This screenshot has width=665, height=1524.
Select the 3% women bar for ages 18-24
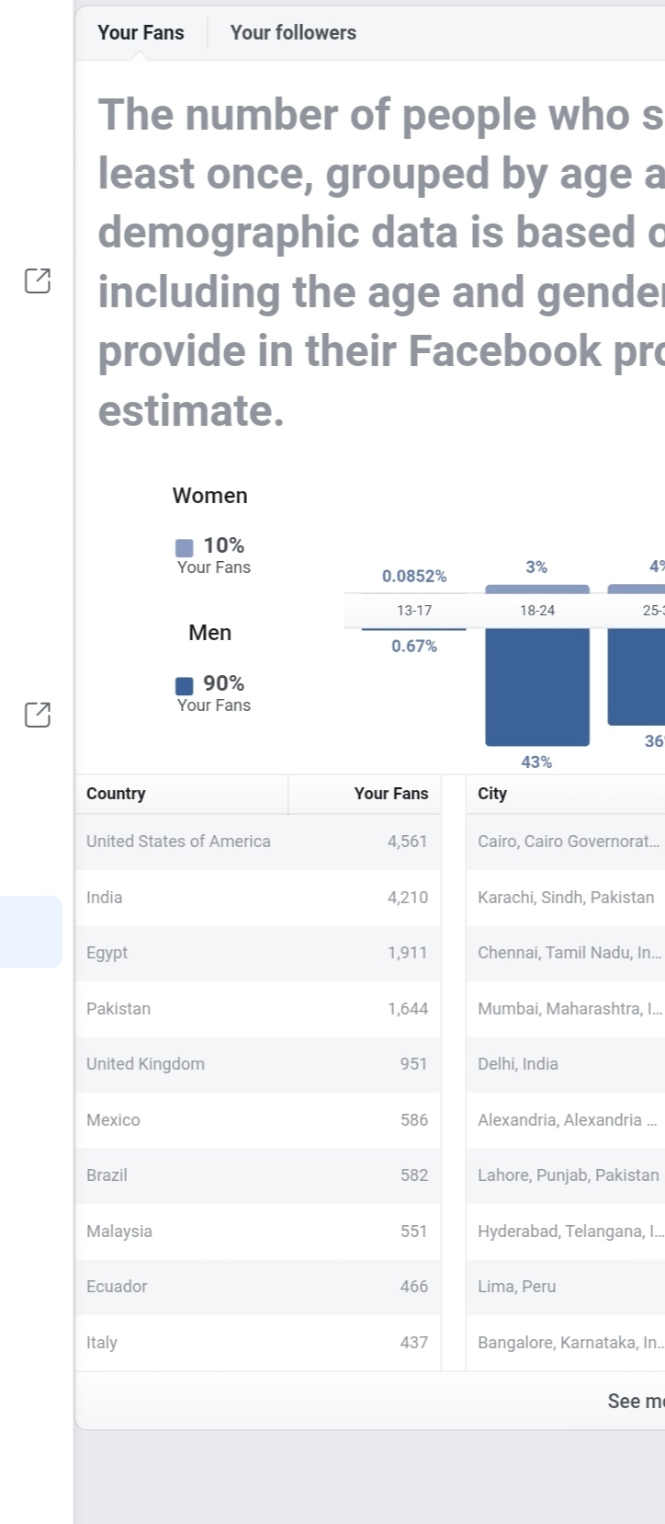pyautogui.click(x=537, y=589)
